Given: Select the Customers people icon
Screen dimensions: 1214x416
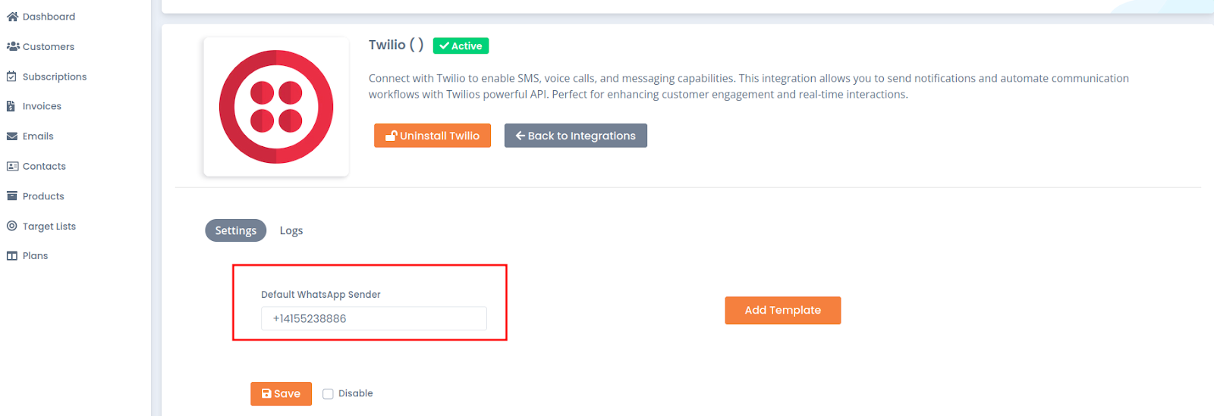Looking at the screenshot, I should (x=13, y=46).
